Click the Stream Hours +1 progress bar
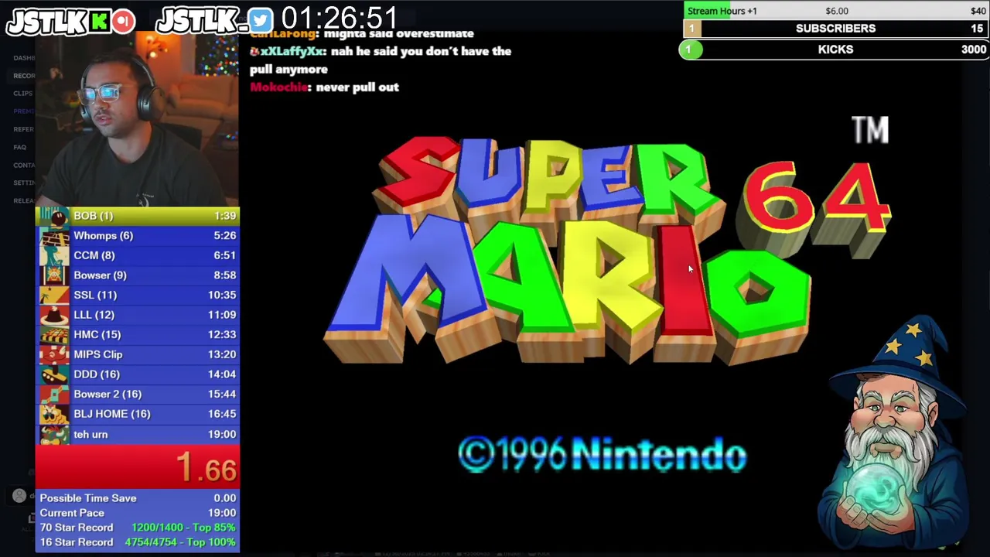This screenshot has height=557, width=990. [x=835, y=10]
